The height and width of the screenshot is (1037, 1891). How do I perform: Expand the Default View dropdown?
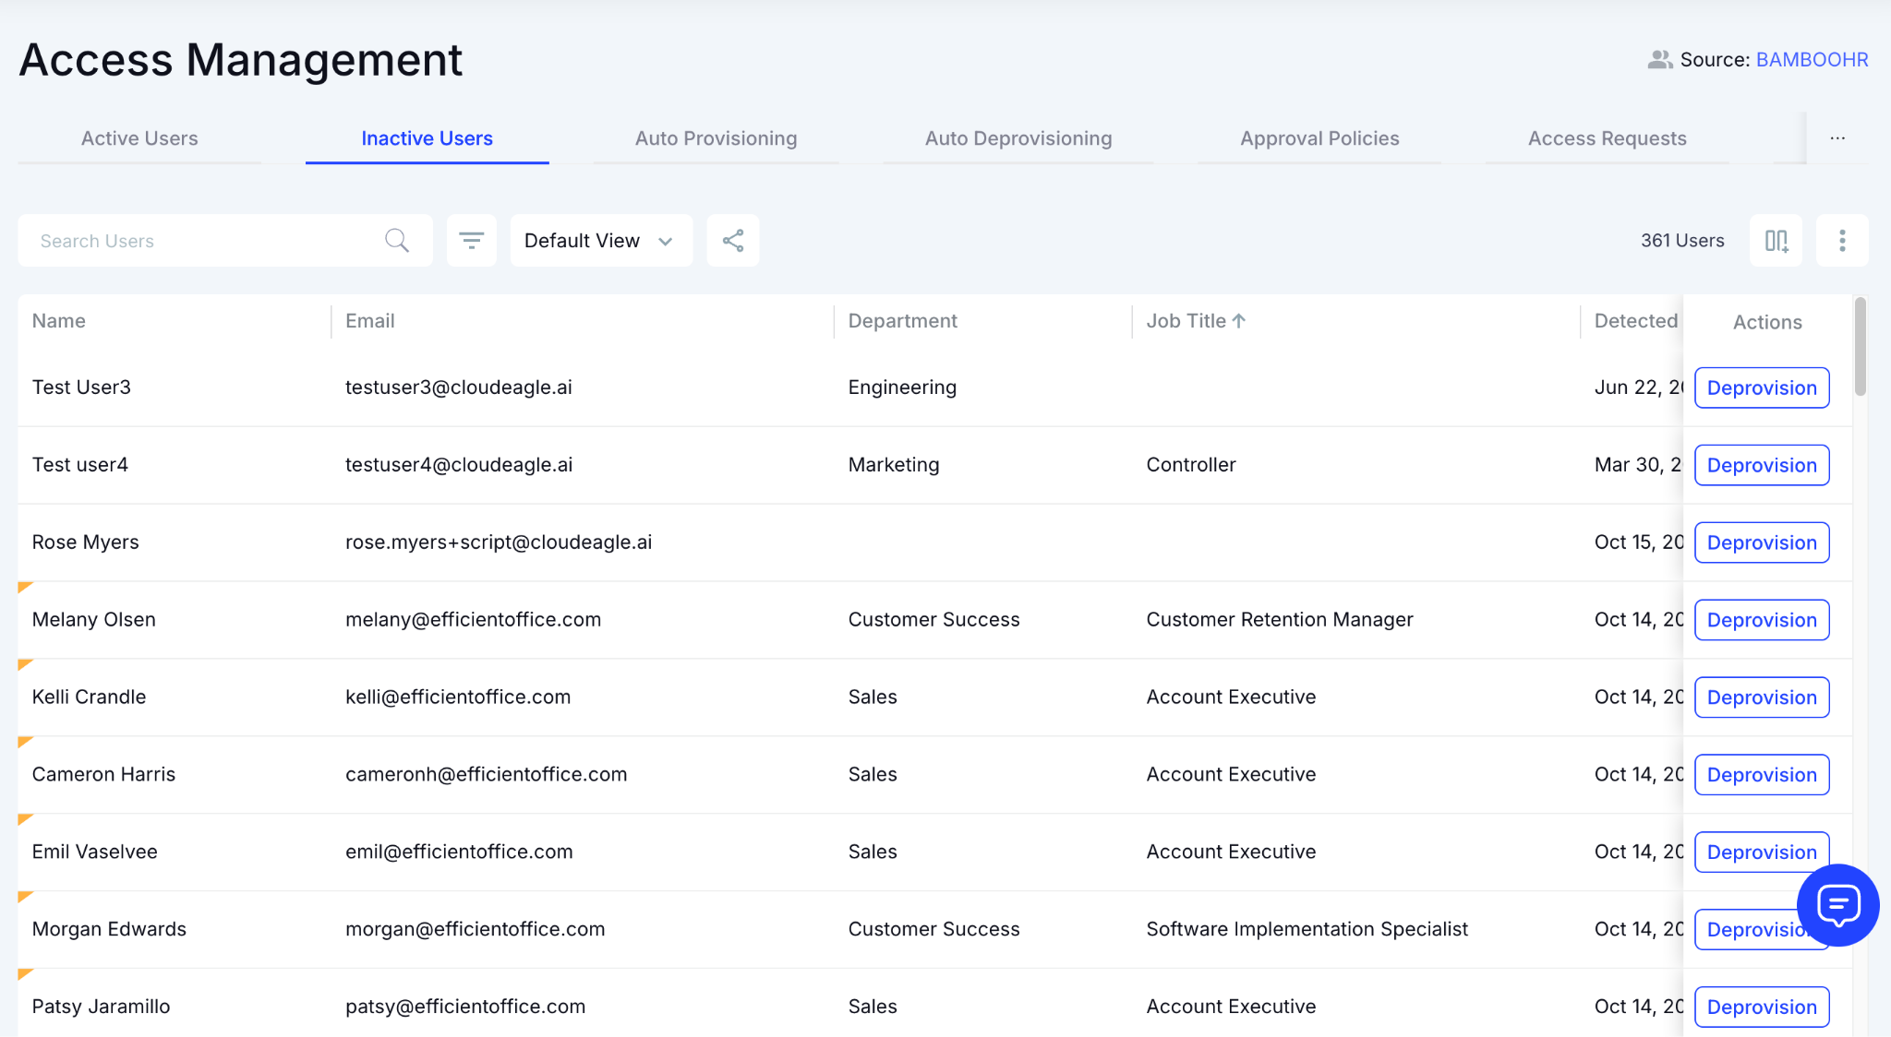[x=600, y=241]
